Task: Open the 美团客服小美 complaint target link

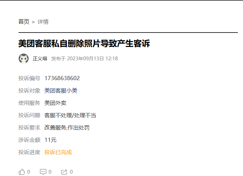Action: point(61,90)
